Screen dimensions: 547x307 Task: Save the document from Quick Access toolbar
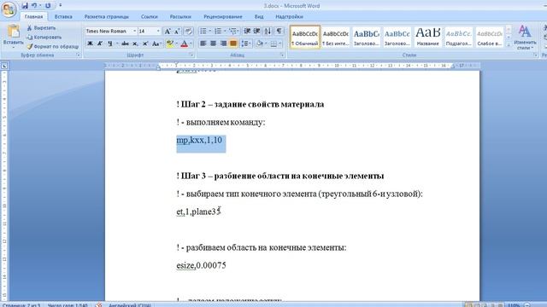tap(25, 6)
